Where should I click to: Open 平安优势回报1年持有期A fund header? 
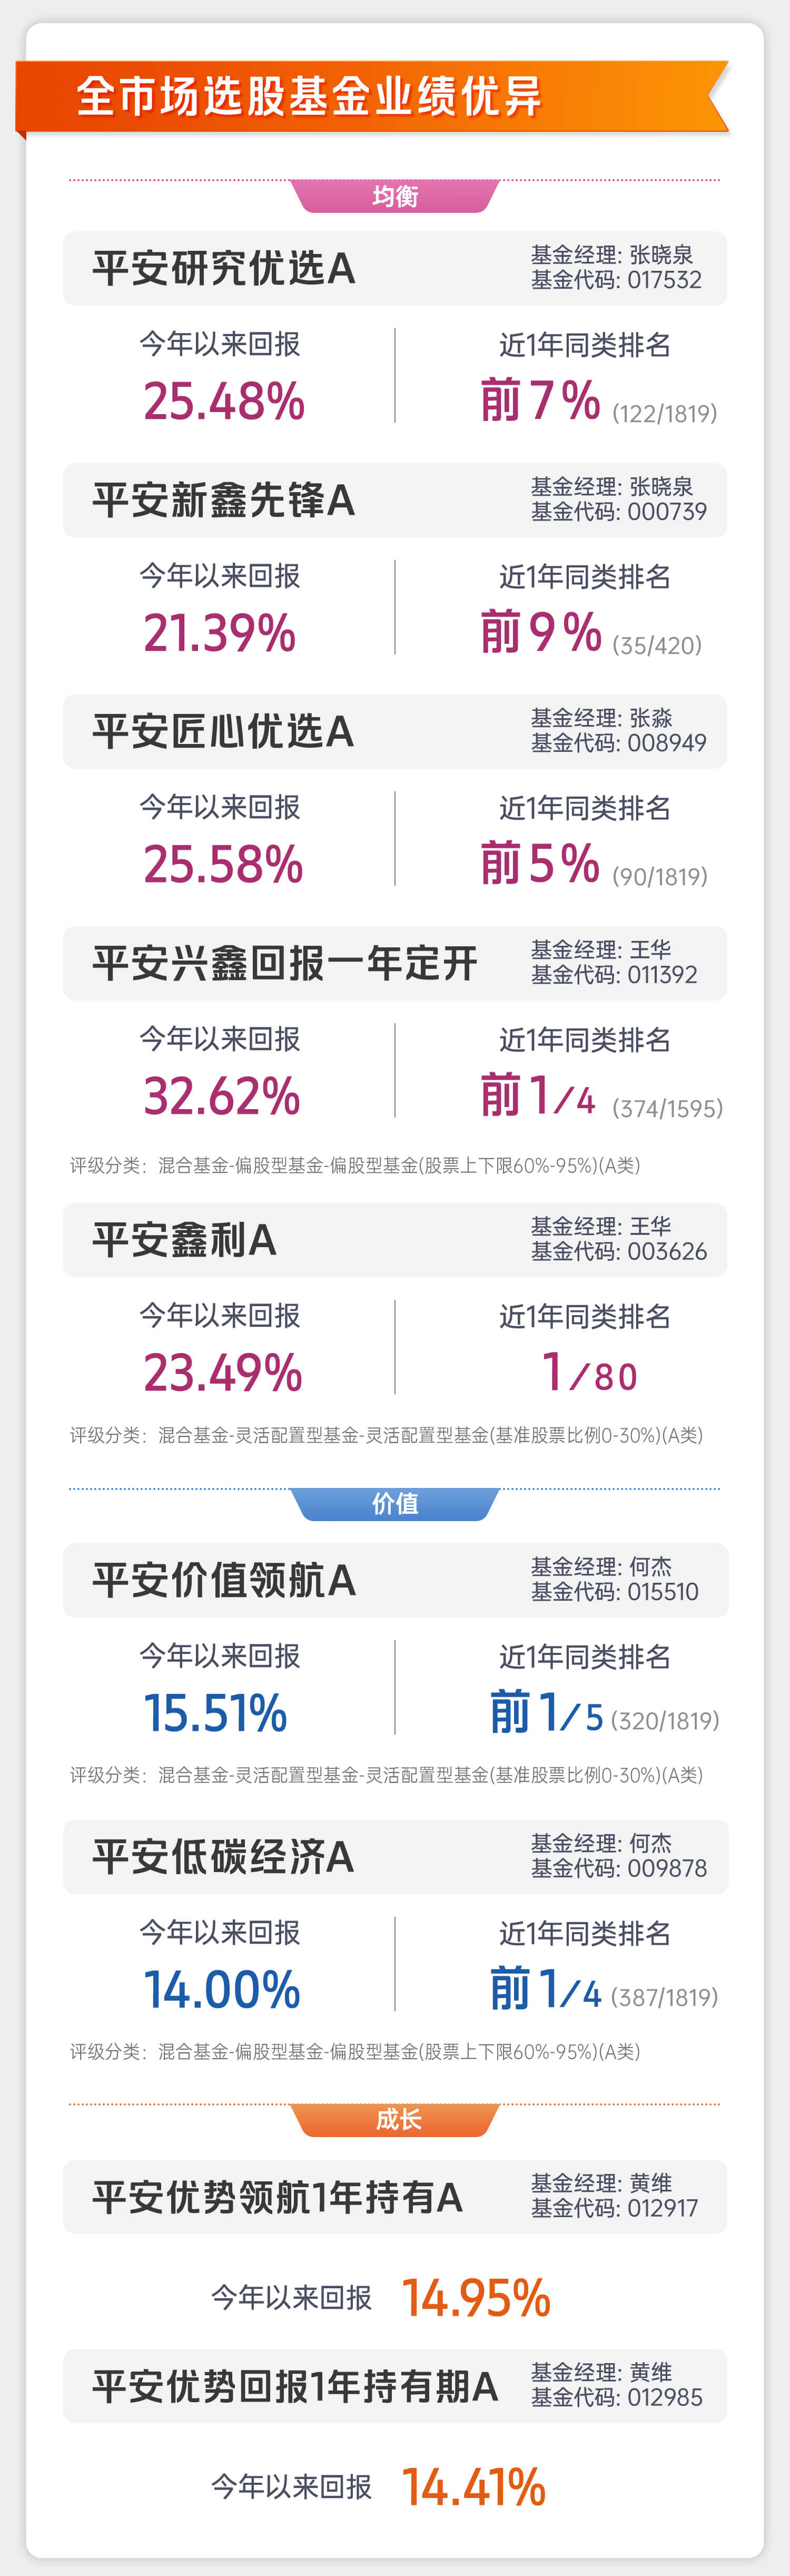point(395,2386)
